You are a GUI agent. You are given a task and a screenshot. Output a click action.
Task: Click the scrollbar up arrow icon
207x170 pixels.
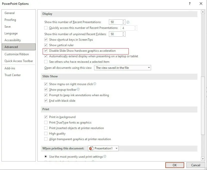[203, 12]
